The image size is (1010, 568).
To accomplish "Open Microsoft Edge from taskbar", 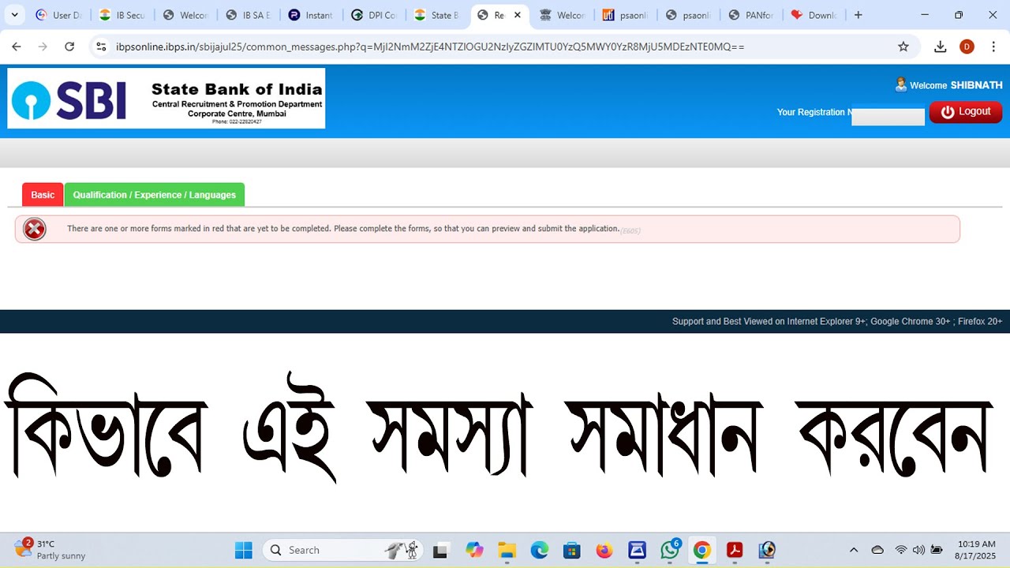I will [539, 550].
